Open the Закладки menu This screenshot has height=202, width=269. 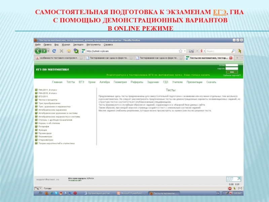[x=78, y=45]
